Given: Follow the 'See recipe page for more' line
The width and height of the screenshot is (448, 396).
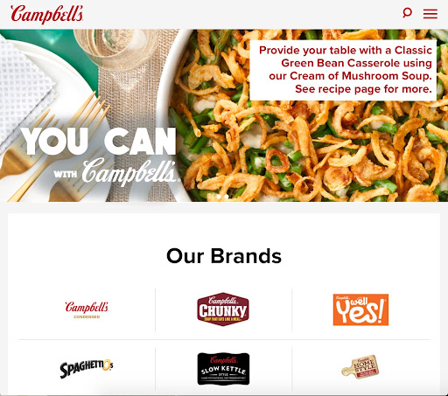Looking at the screenshot, I should pyautogui.click(x=363, y=89).
